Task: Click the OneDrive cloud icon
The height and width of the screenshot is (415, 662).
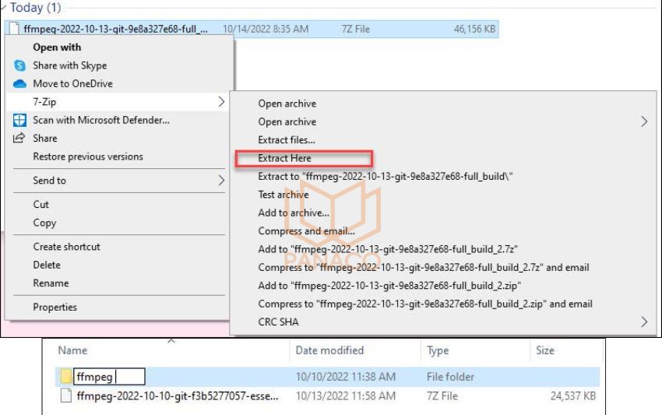Action: click(x=19, y=83)
